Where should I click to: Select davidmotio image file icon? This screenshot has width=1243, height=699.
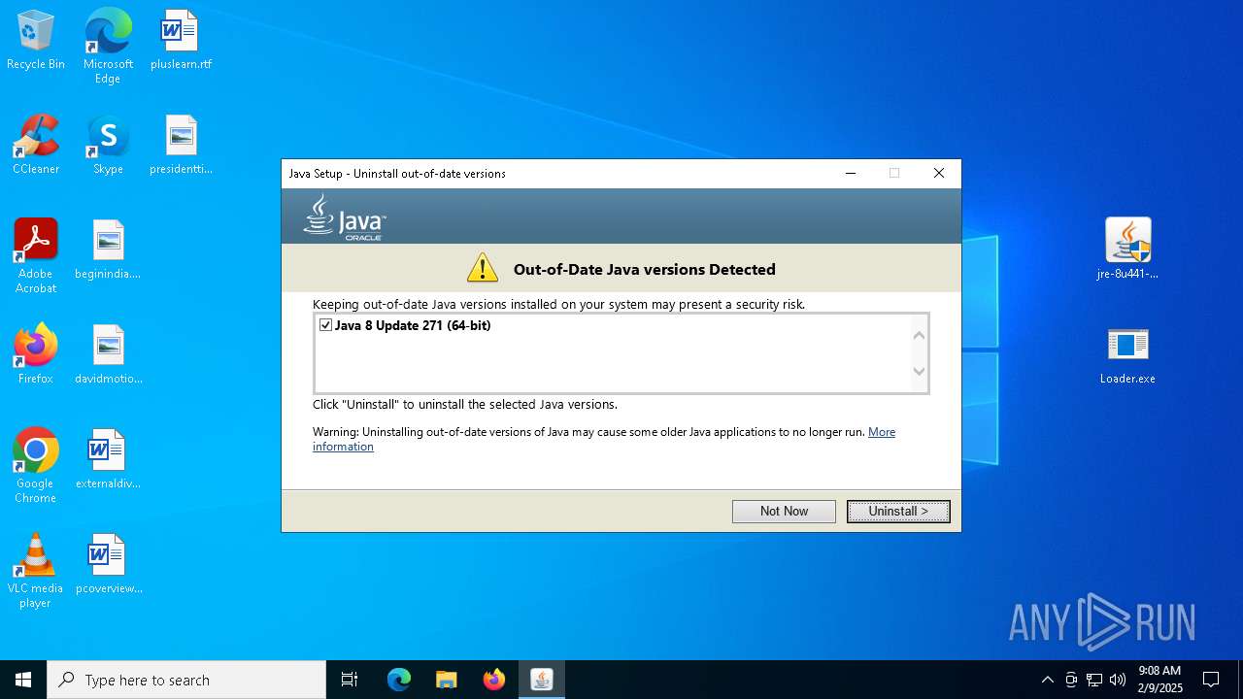[108, 354]
